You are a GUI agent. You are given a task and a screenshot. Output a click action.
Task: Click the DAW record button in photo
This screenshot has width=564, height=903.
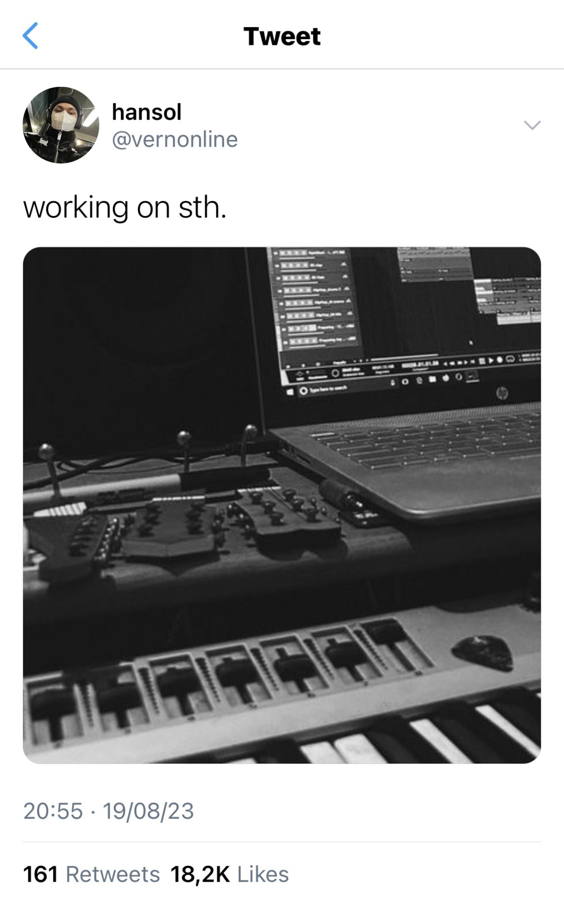[x=500, y=359]
